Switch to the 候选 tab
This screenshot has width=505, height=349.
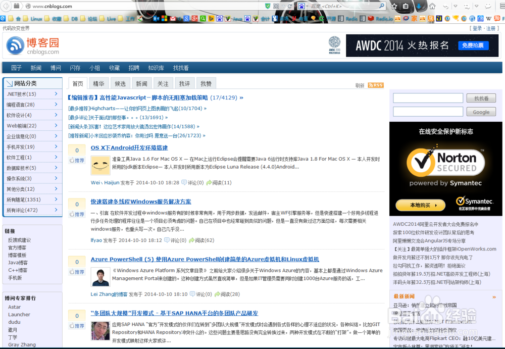coord(120,83)
